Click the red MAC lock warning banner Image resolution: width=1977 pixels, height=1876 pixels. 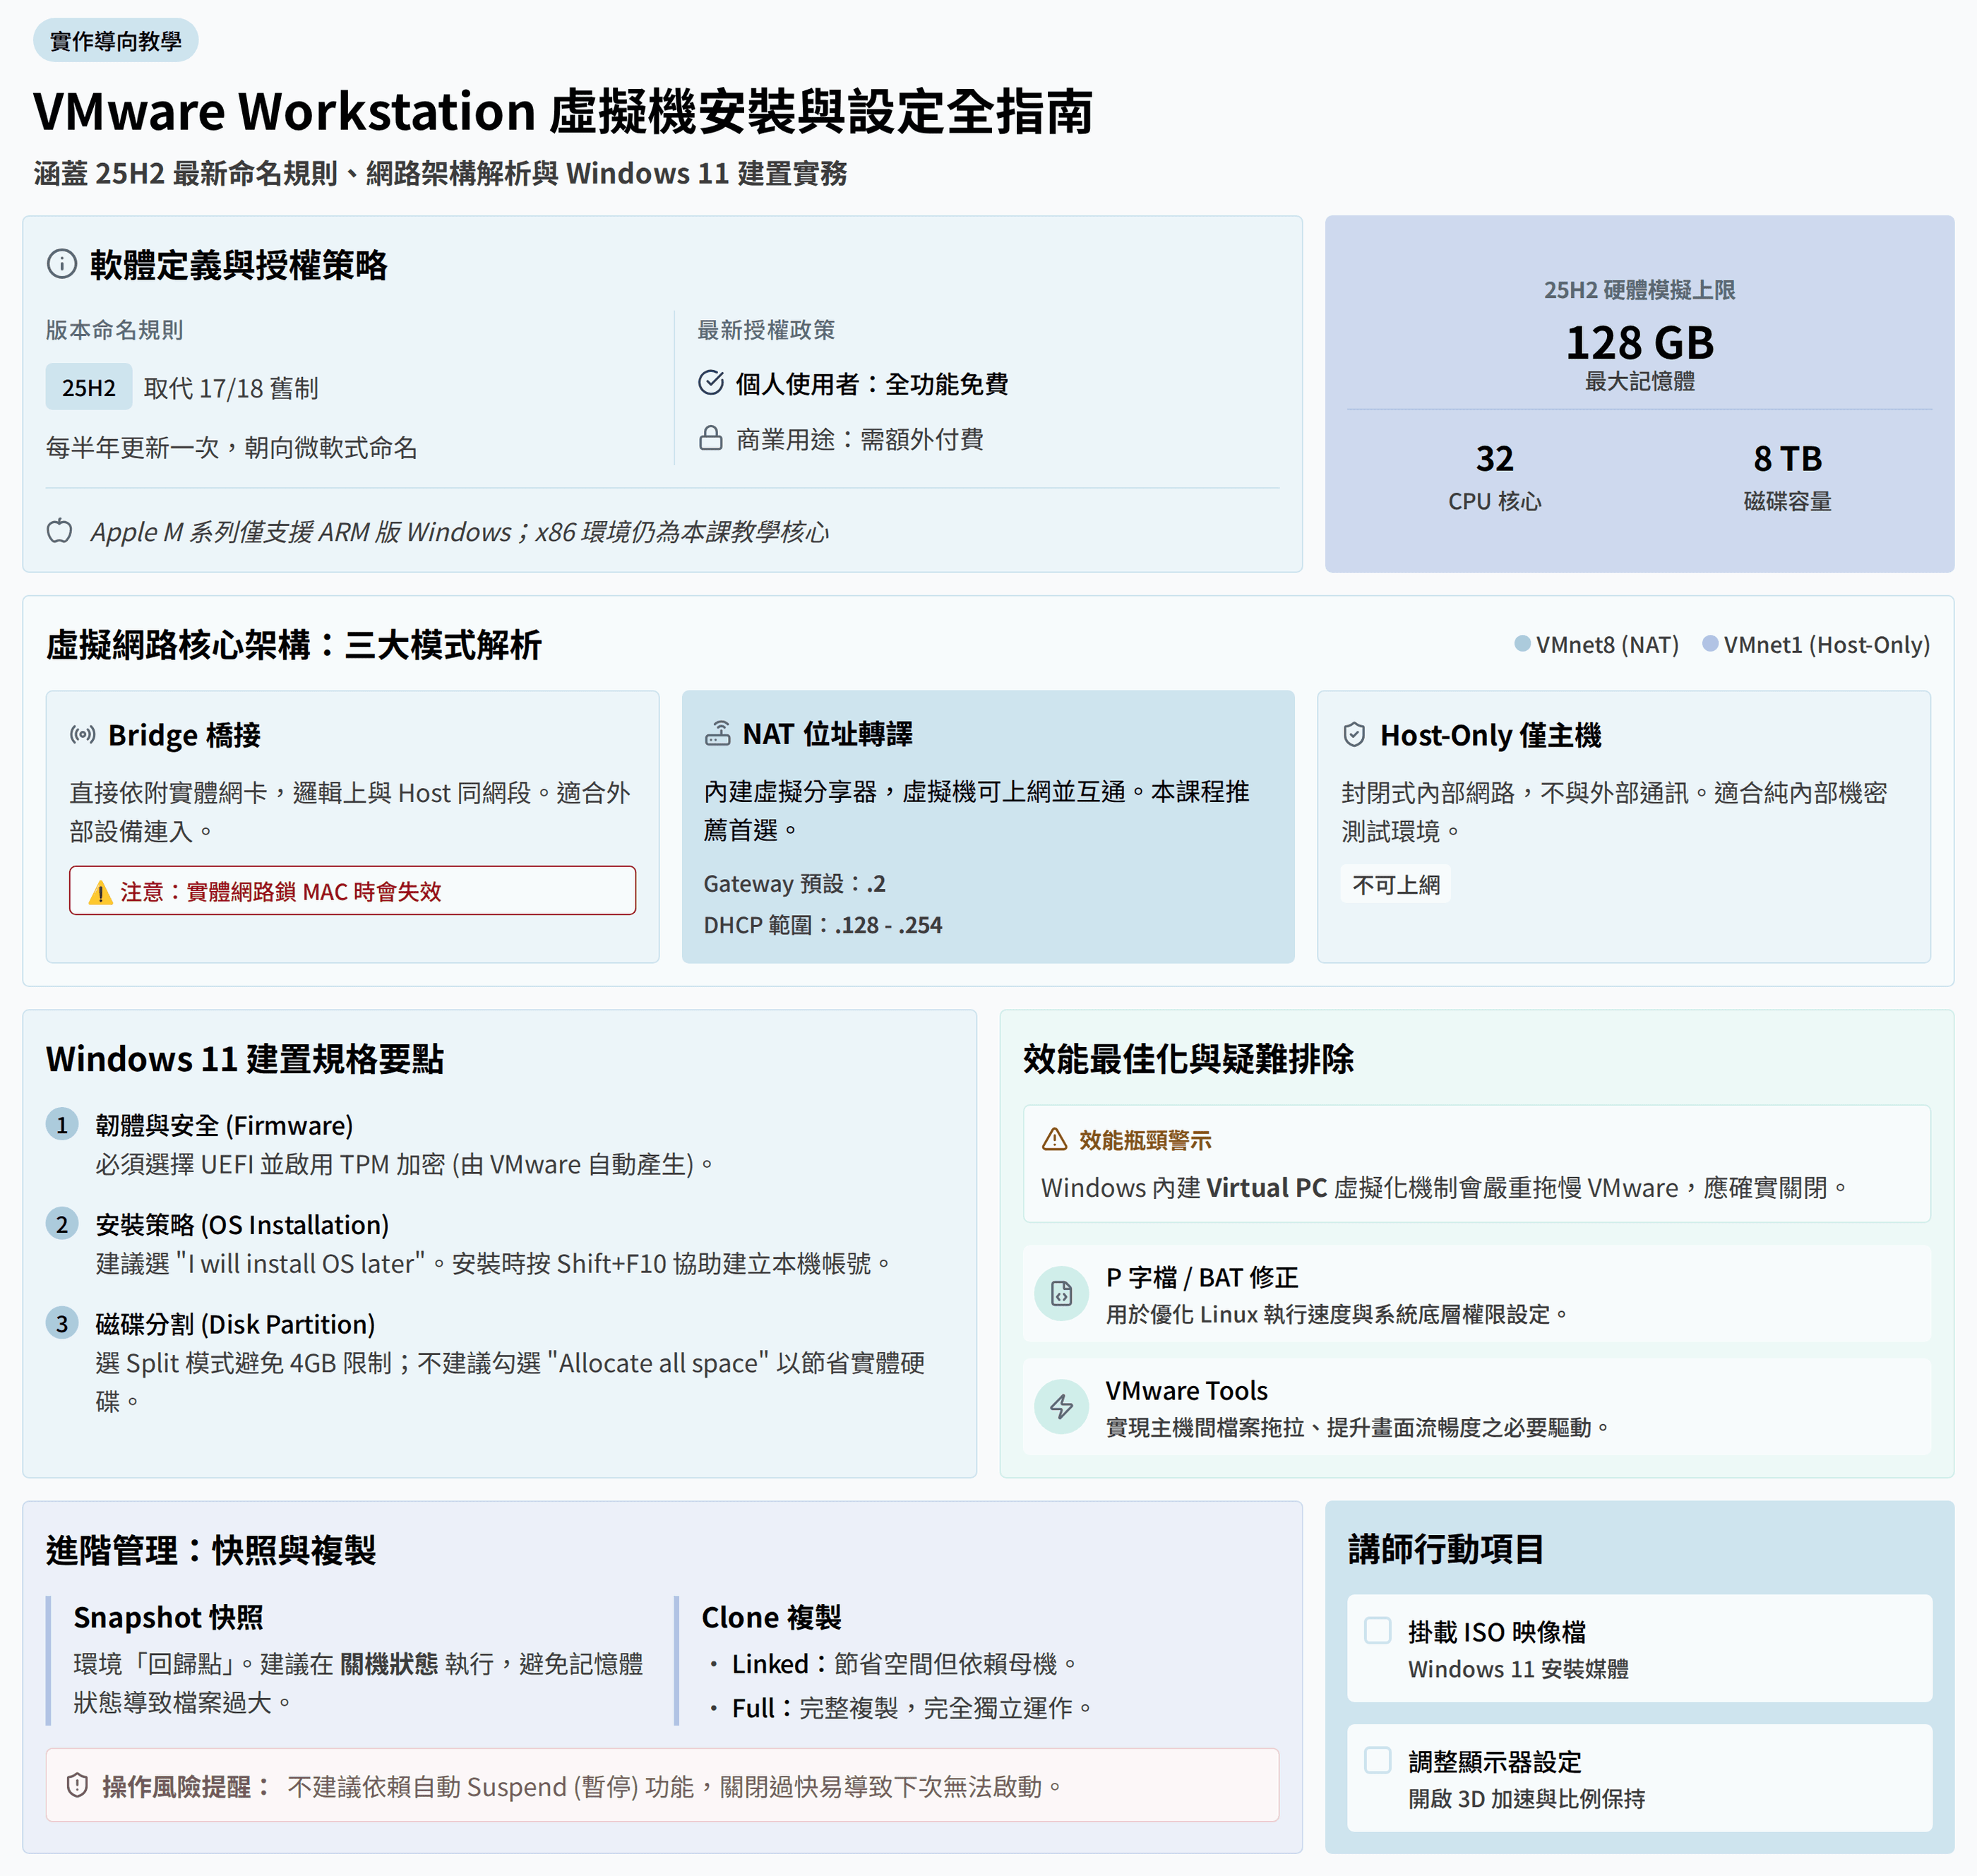click(352, 891)
